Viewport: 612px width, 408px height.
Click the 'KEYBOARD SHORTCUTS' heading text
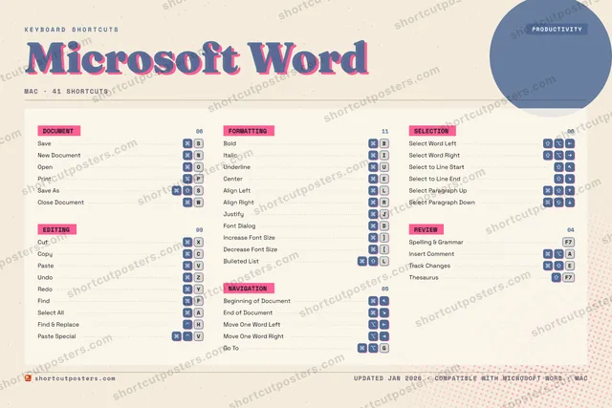click(72, 30)
